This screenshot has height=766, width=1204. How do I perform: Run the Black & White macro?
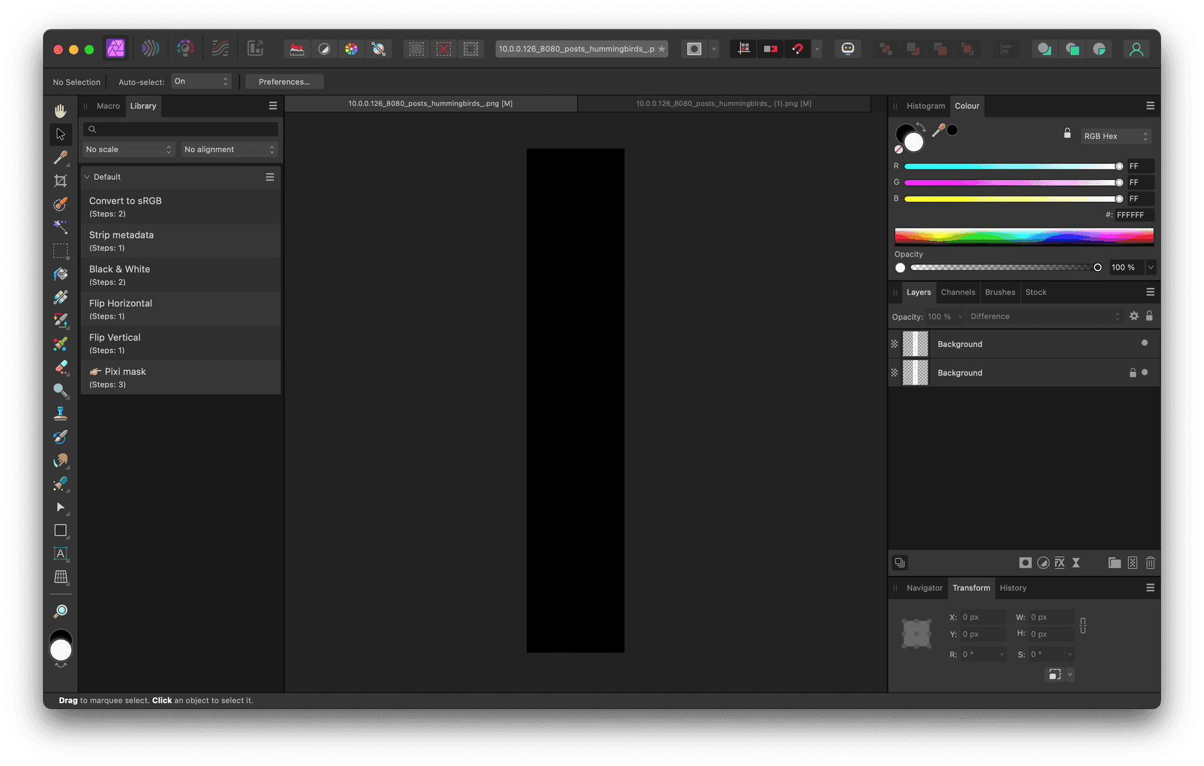[x=181, y=275]
